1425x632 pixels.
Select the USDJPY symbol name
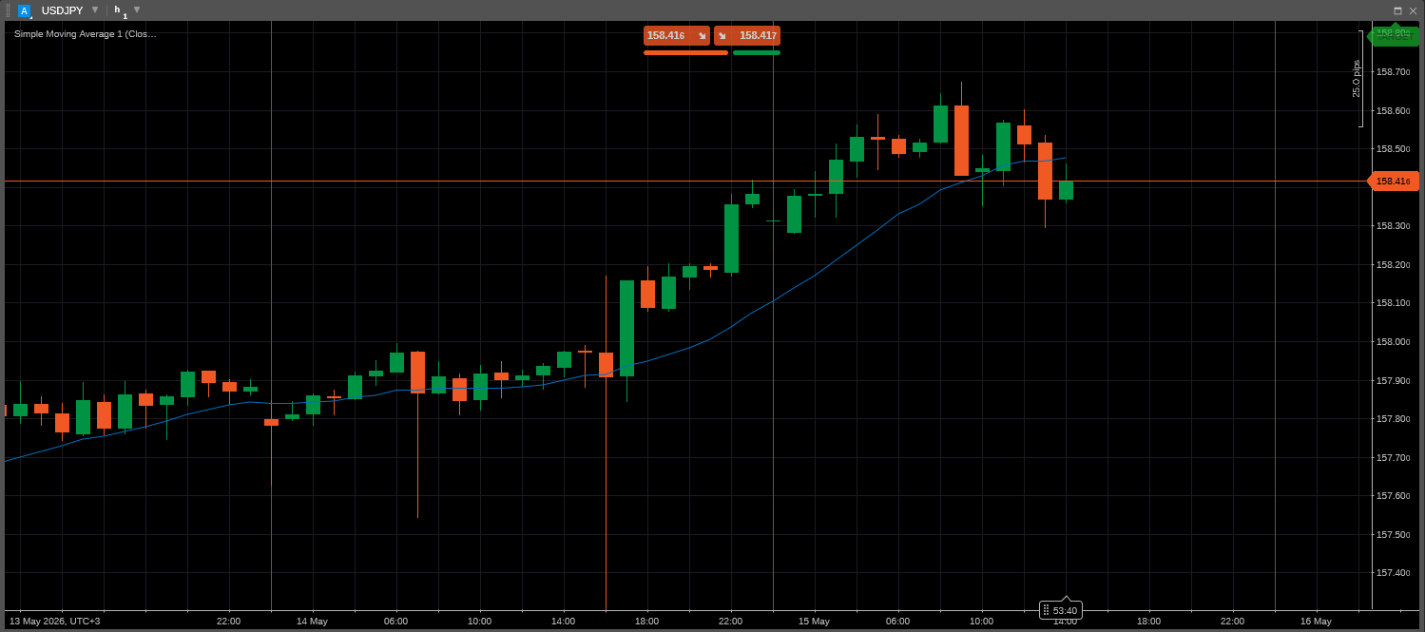62,10
